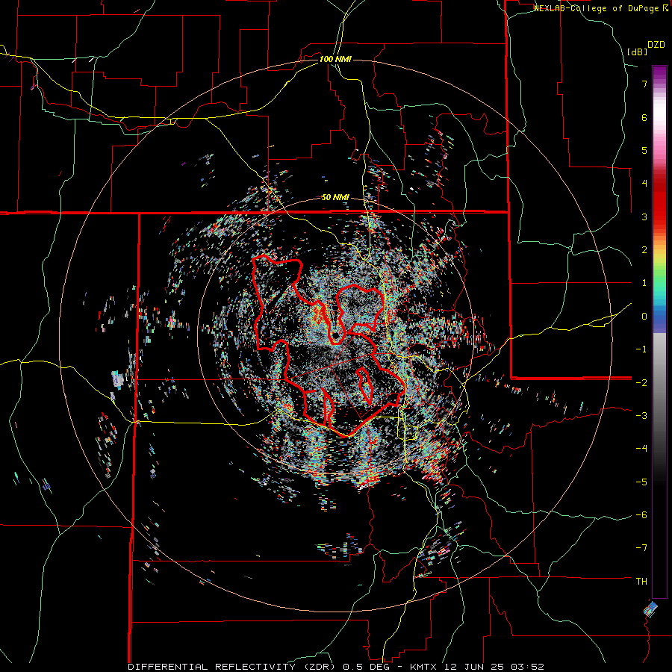Viewport: 672px width, 672px height.
Task: Click the -7 value on ZDR scale
Action: [641, 548]
